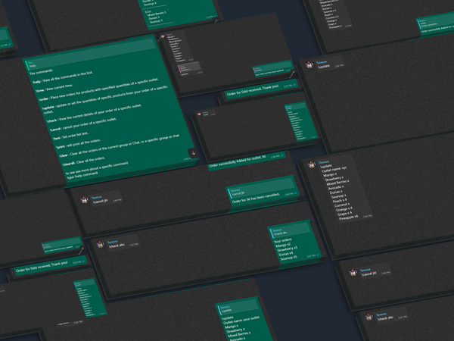
Task: Select the '!cancel : cancel your order' help line
Action: pyautogui.click(x=83, y=124)
